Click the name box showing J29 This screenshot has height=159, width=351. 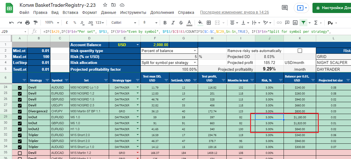(14, 31)
